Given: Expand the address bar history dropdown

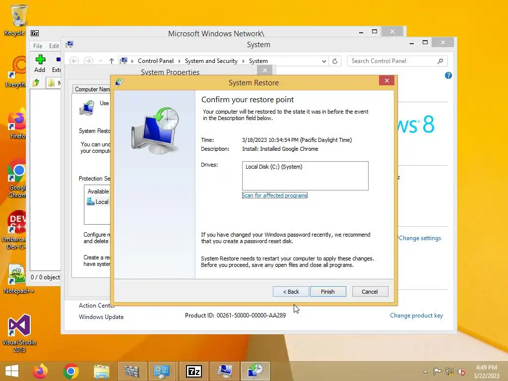Looking at the screenshot, I should tap(323, 61).
